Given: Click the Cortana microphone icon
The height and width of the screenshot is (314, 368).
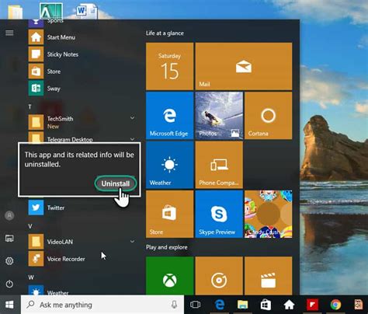Looking at the screenshot, I should (x=174, y=305).
